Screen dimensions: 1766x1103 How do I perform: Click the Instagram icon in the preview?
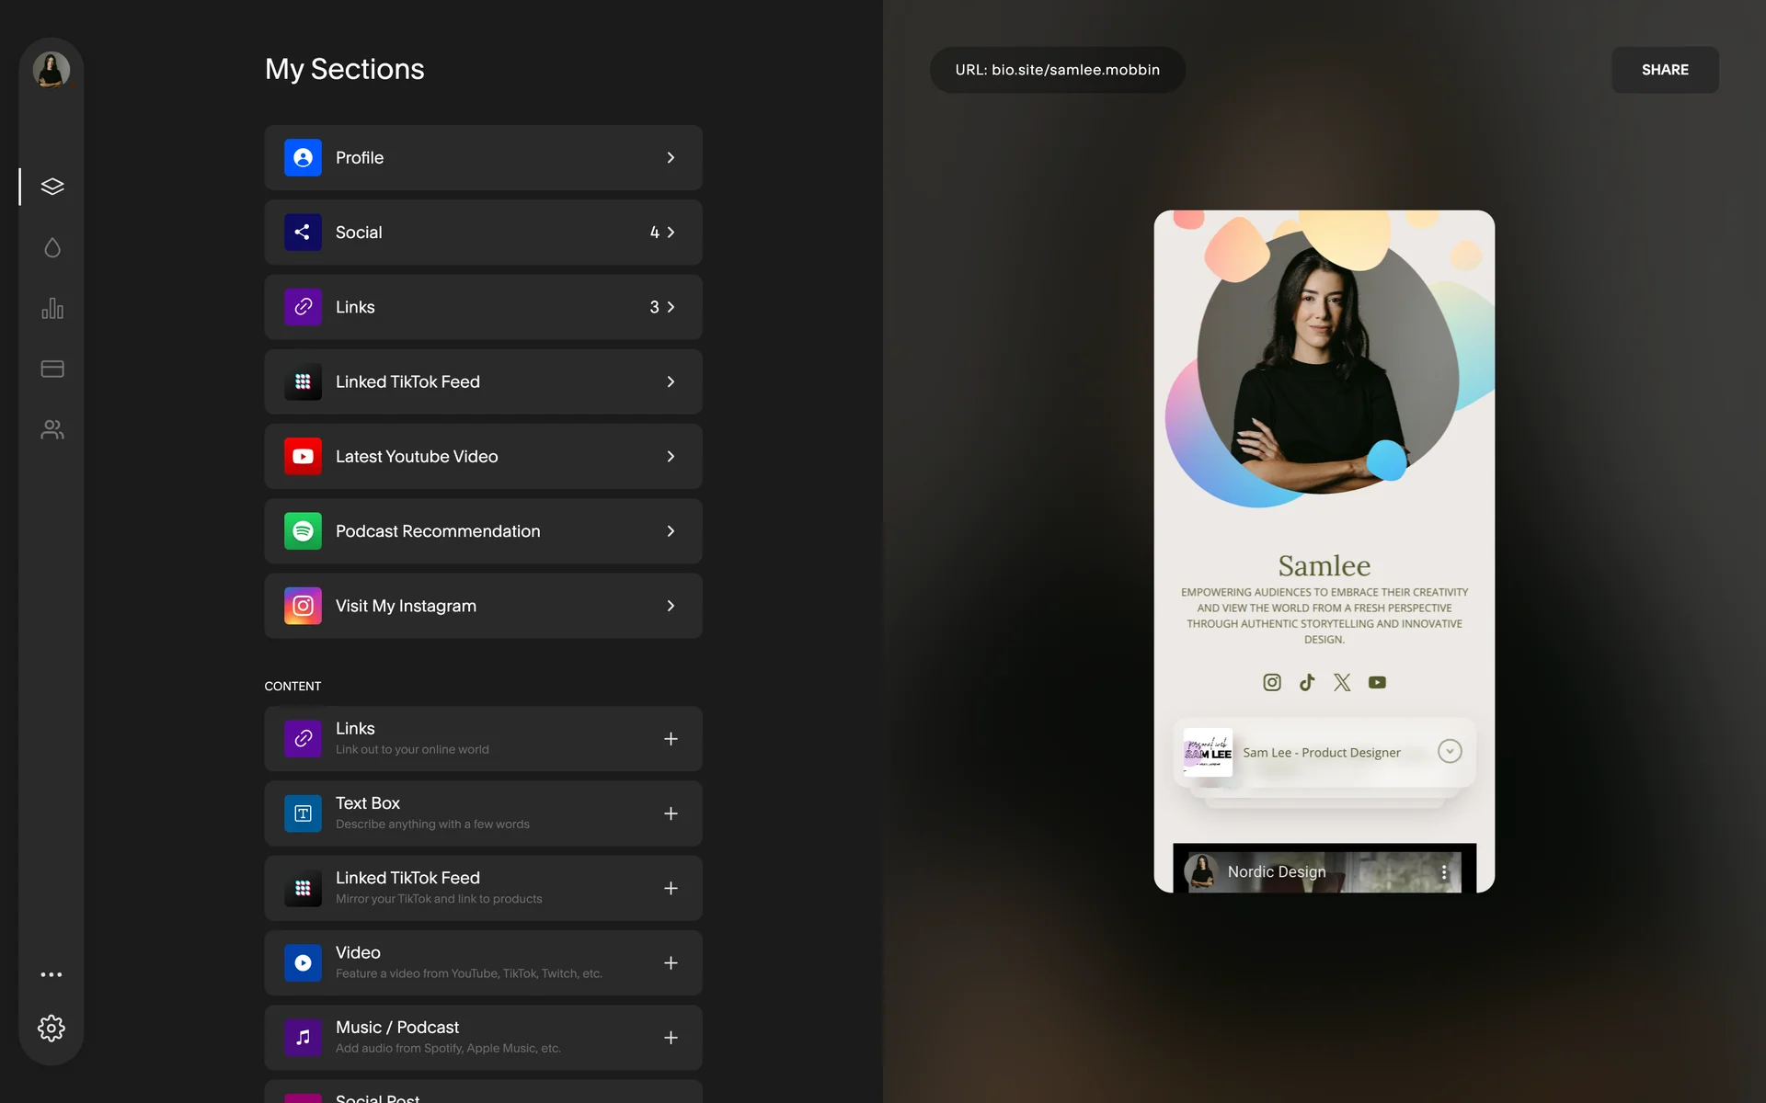(x=1272, y=682)
